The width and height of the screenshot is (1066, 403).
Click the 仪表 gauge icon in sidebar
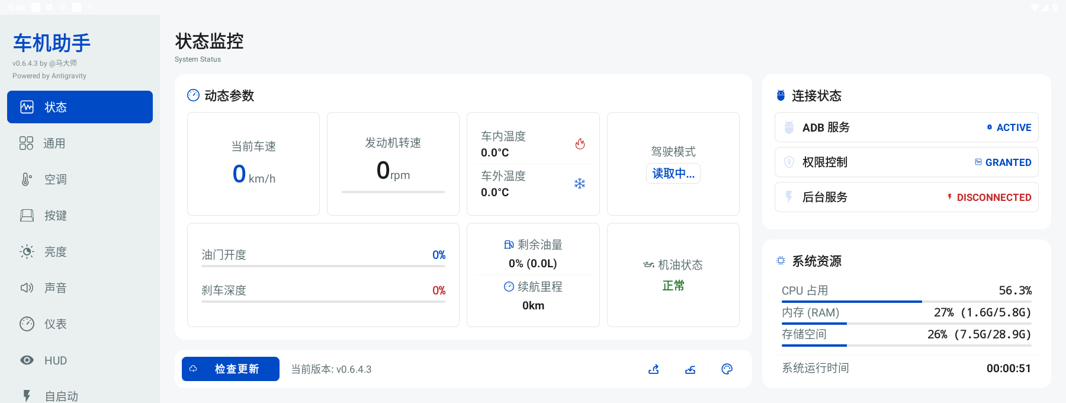[x=27, y=324]
